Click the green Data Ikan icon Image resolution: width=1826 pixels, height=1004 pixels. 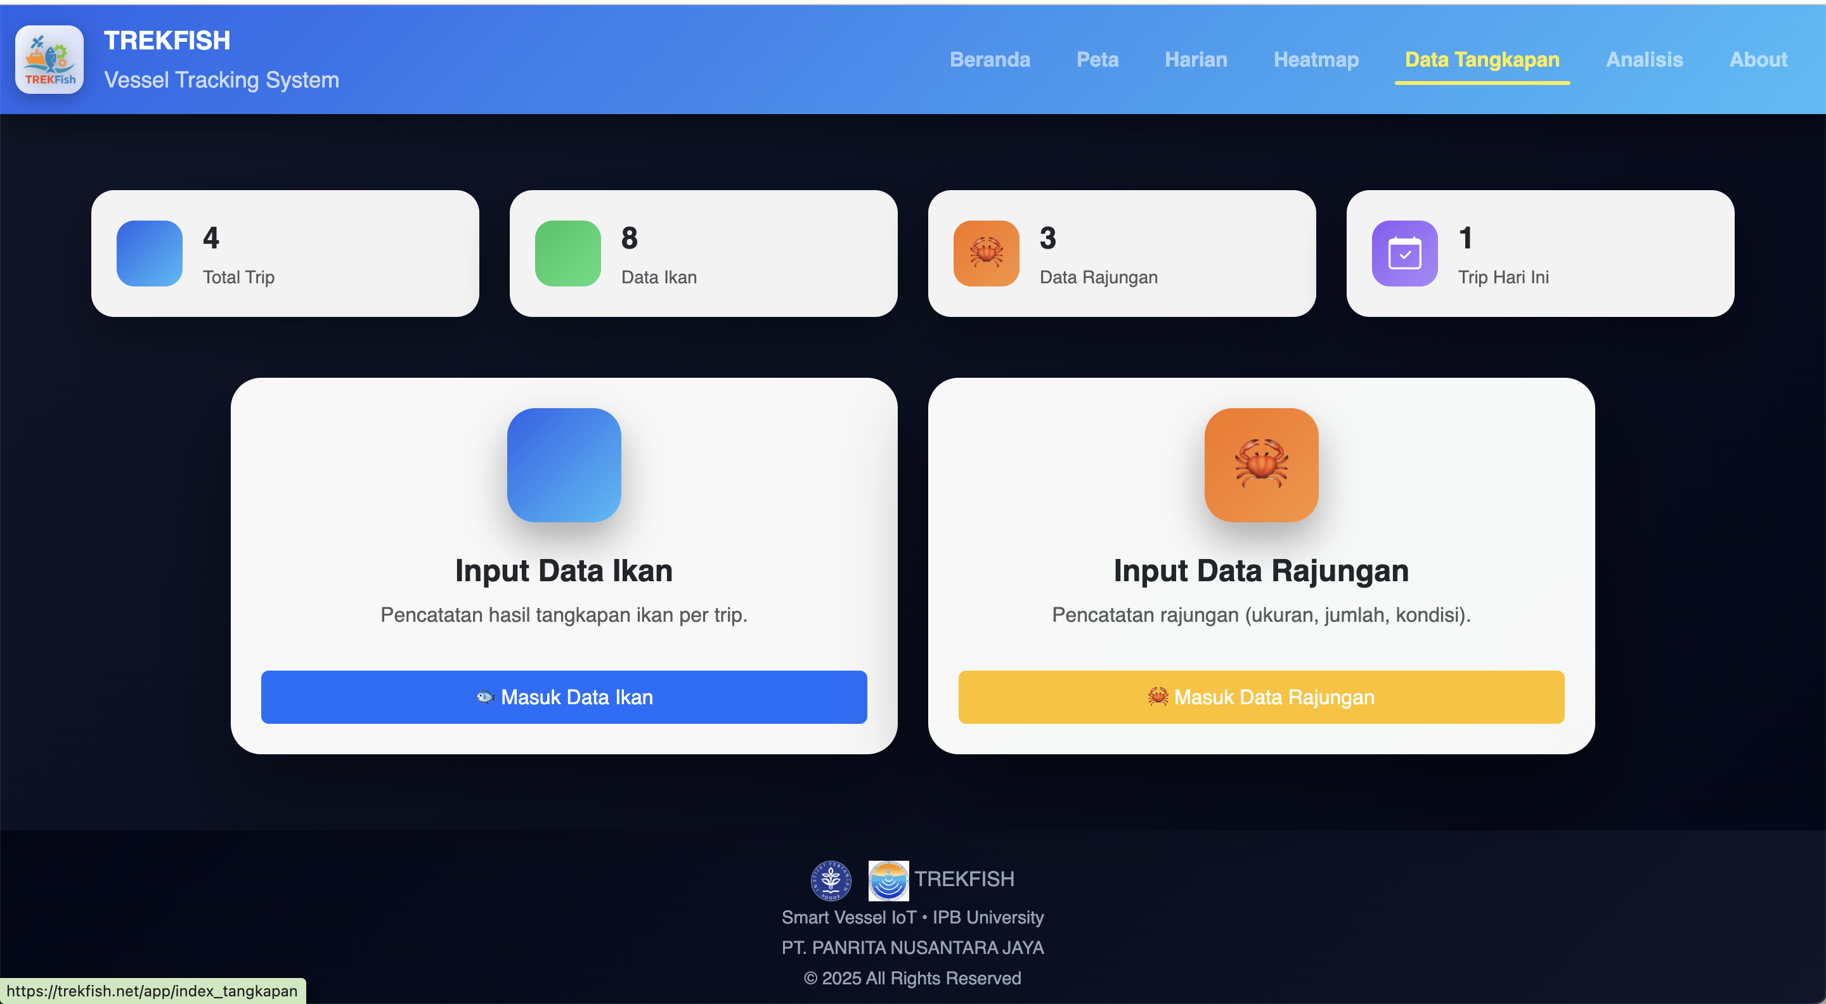coord(568,253)
